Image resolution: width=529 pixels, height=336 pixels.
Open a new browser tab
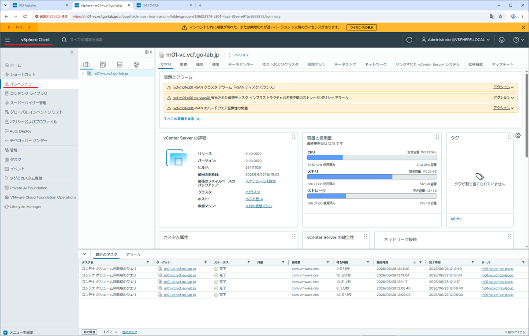coord(200,5)
